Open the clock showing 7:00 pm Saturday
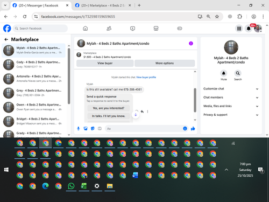 [x=245, y=170]
